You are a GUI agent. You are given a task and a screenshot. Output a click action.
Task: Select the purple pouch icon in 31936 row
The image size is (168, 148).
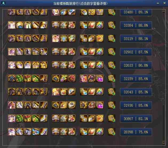pyautogui.click(x=100, y=105)
